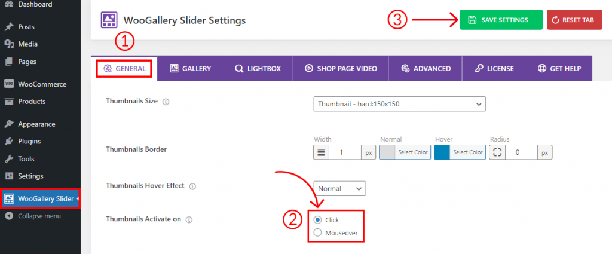The height and width of the screenshot is (254, 612).
Task: Click the border Width style icon
Action: coord(321,152)
